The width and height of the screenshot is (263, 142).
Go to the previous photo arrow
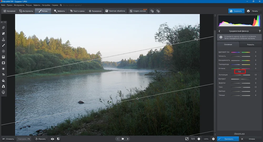[x=118, y=139]
